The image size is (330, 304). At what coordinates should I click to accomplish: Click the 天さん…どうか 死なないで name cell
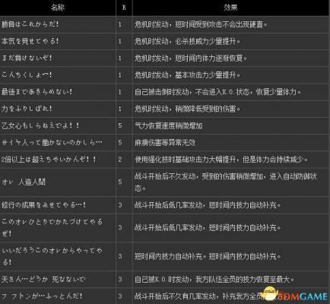click(x=58, y=279)
